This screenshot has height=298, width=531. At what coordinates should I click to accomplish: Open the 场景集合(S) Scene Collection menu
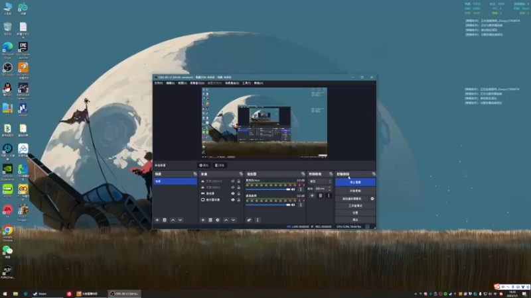pyautogui.click(x=232, y=83)
